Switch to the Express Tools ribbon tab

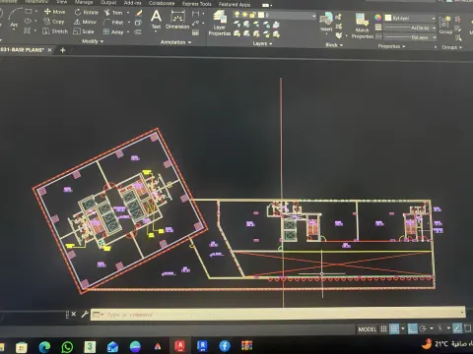197,4
